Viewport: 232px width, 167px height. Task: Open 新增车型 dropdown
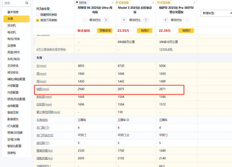pos(216,13)
